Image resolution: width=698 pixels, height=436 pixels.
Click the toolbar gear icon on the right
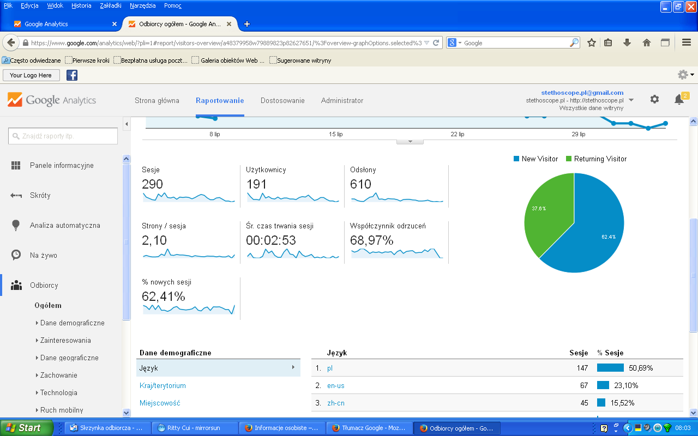pos(683,75)
